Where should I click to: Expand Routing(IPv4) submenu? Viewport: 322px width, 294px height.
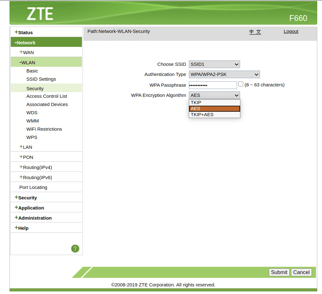[35, 167]
